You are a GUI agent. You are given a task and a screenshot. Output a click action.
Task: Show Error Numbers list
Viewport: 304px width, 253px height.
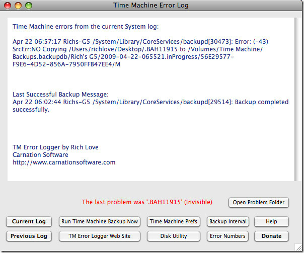(228, 236)
